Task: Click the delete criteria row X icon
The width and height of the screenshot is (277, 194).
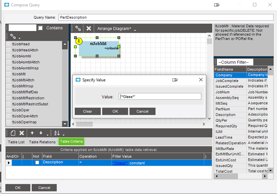Action: pyautogui.click(x=22, y=133)
